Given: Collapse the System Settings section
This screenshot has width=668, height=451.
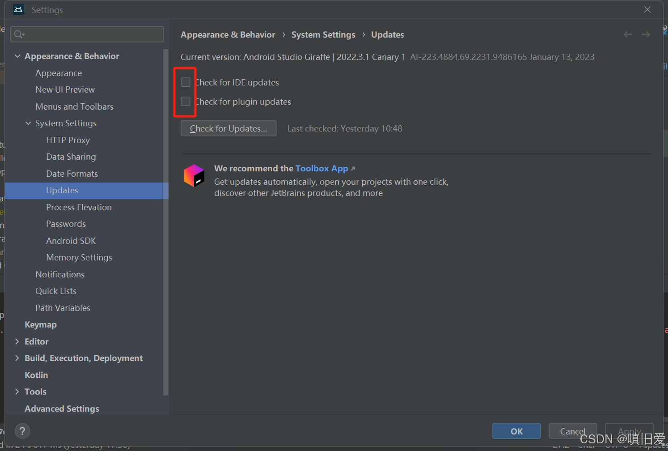Looking at the screenshot, I should pyautogui.click(x=28, y=123).
